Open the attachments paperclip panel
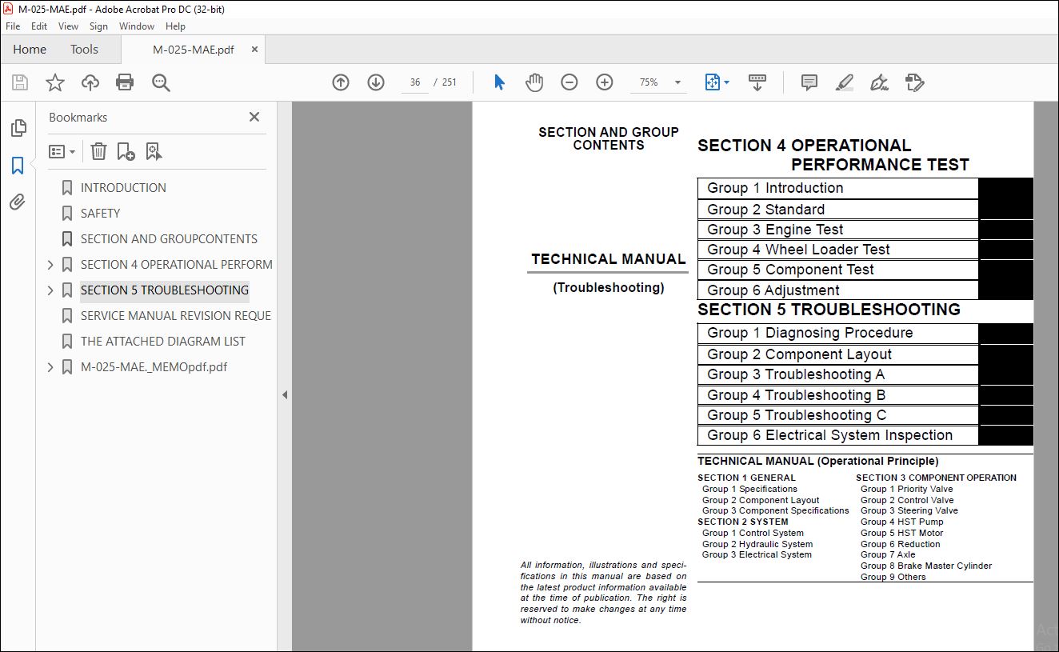 click(x=18, y=202)
